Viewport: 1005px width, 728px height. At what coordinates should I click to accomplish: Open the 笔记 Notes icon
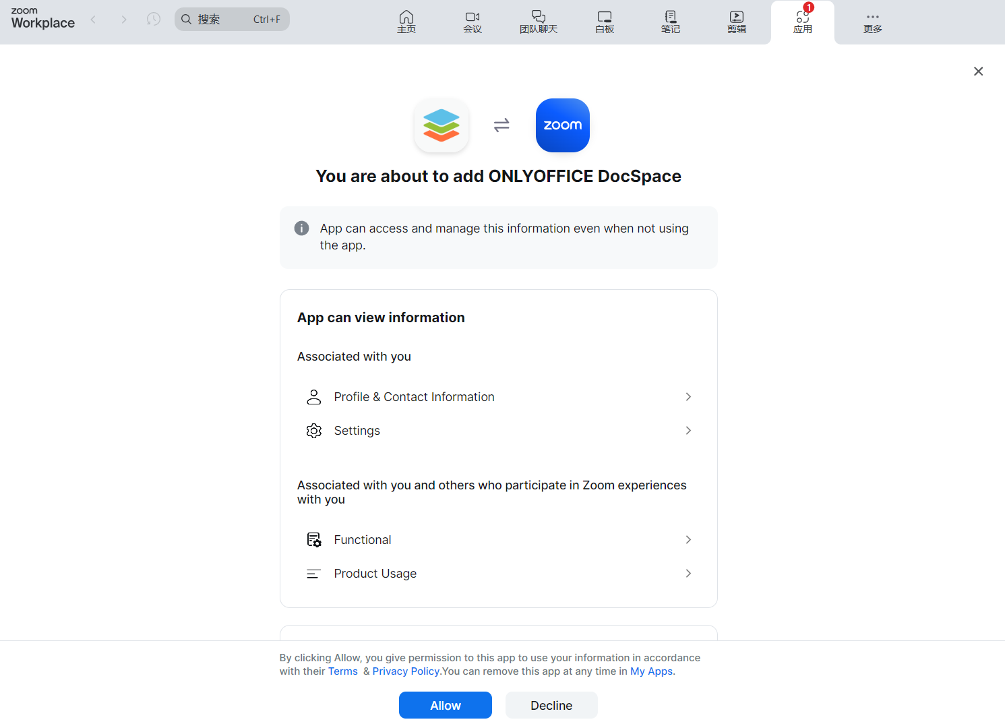[670, 22]
